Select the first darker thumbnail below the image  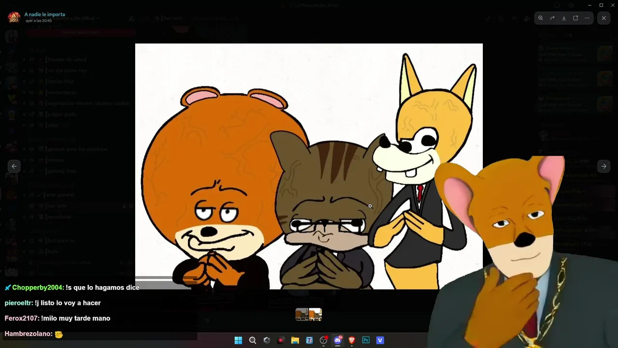pyautogui.click(x=302, y=315)
